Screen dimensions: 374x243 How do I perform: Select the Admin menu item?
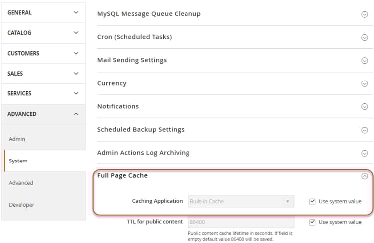click(17, 139)
